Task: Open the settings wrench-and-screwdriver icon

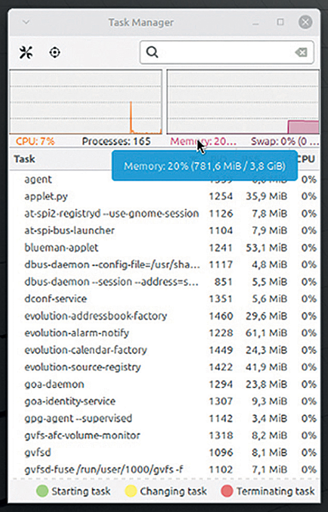Action: [x=26, y=52]
